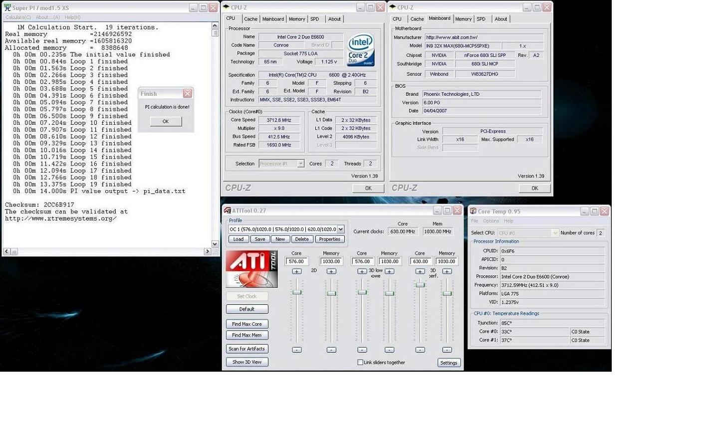The width and height of the screenshot is (717, 448).
Task: Click Show 3D View
Action: (247, 362)
